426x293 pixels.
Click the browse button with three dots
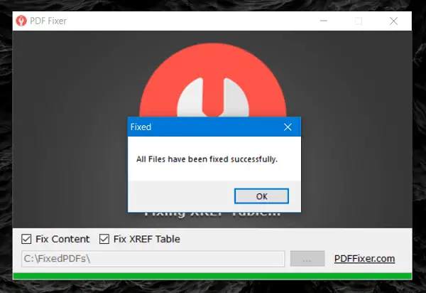tap(307, 258)
